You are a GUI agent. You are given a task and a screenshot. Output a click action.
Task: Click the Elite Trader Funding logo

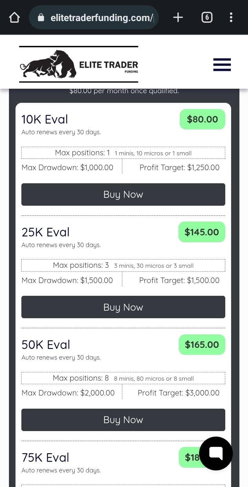click(x=79, y=64)
